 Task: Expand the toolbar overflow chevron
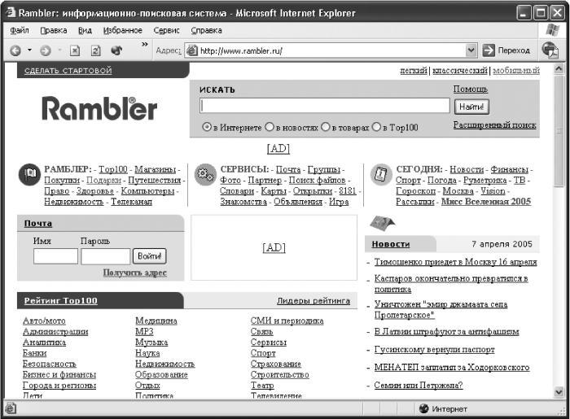pos(145,44)
